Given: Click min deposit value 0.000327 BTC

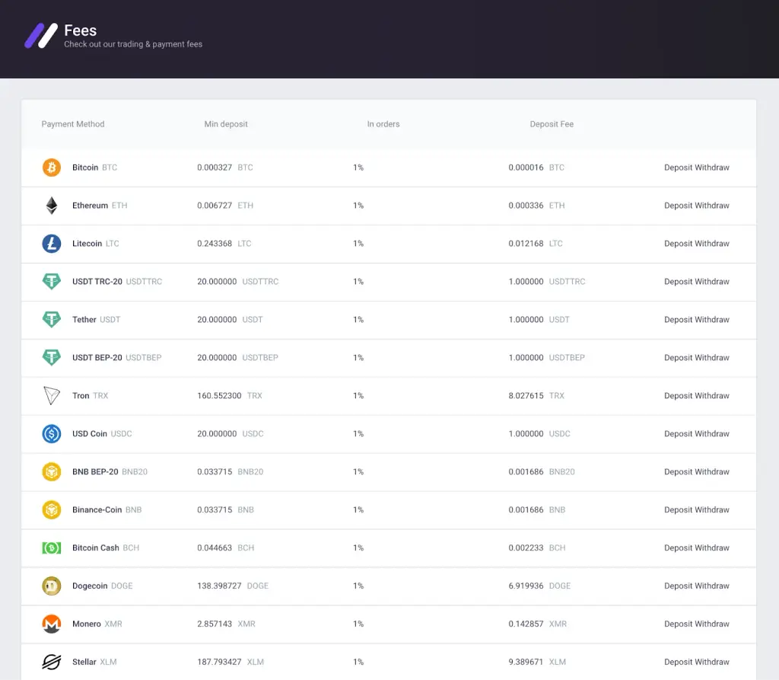Looking at the screenshot, I should (225, 167).
